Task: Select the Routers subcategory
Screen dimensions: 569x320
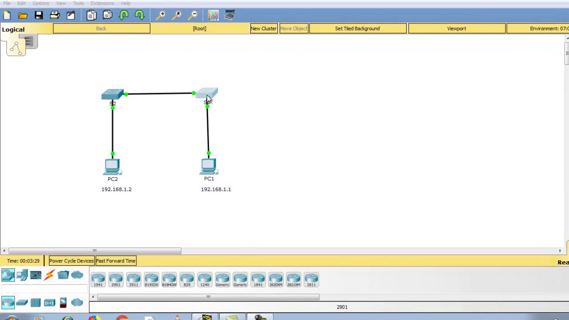Action: (x=8, y=303)
